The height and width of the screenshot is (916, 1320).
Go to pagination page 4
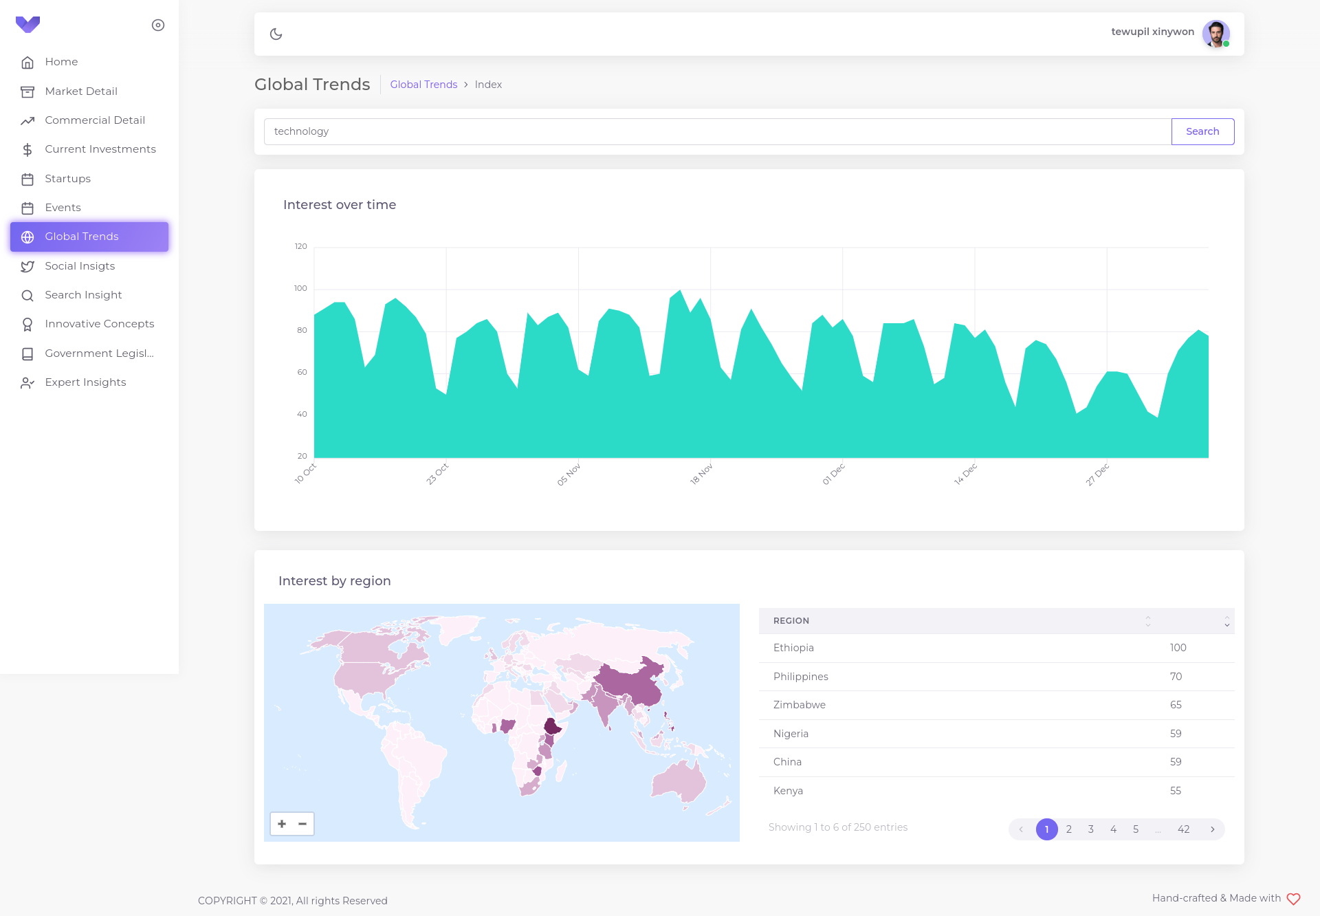[1114, 829]
